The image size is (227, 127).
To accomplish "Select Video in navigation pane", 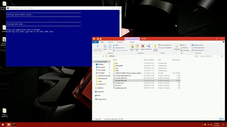I will [x=100, y=81].
